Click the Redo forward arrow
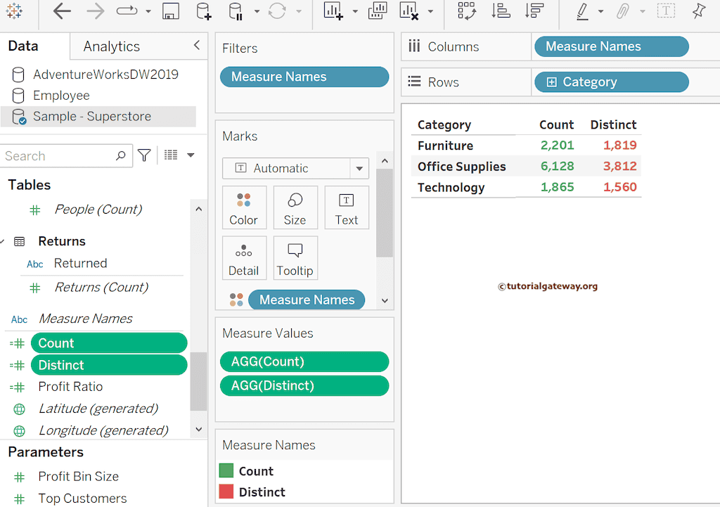Screen dimensions: 720x507 click(95, 11)
